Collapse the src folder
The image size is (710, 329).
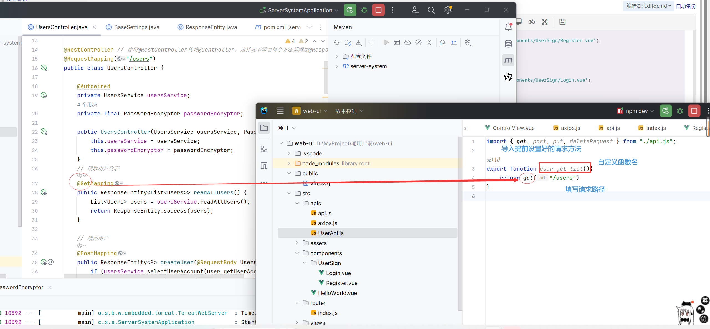click(289, 193)
